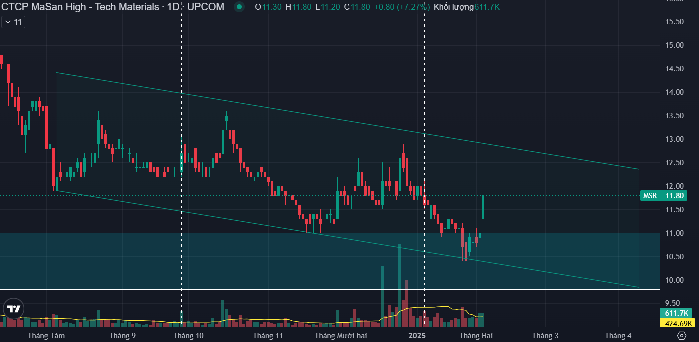Viewport: 699px width, 342px height.
Task: Click the MSR symbol price tag
Action: pos(650,196)
